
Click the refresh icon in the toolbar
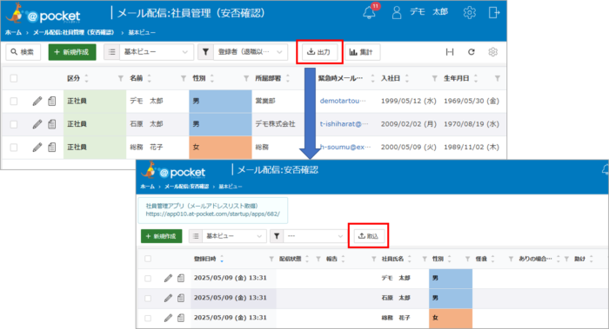(x=472, y=52)
